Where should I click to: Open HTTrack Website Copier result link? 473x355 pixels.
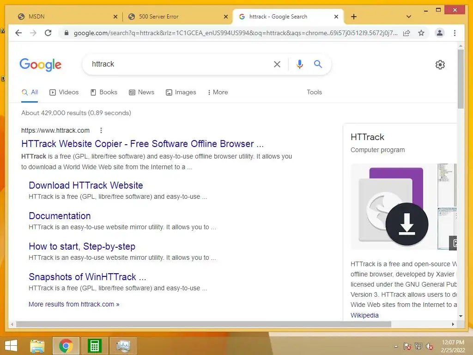[142, 144]
